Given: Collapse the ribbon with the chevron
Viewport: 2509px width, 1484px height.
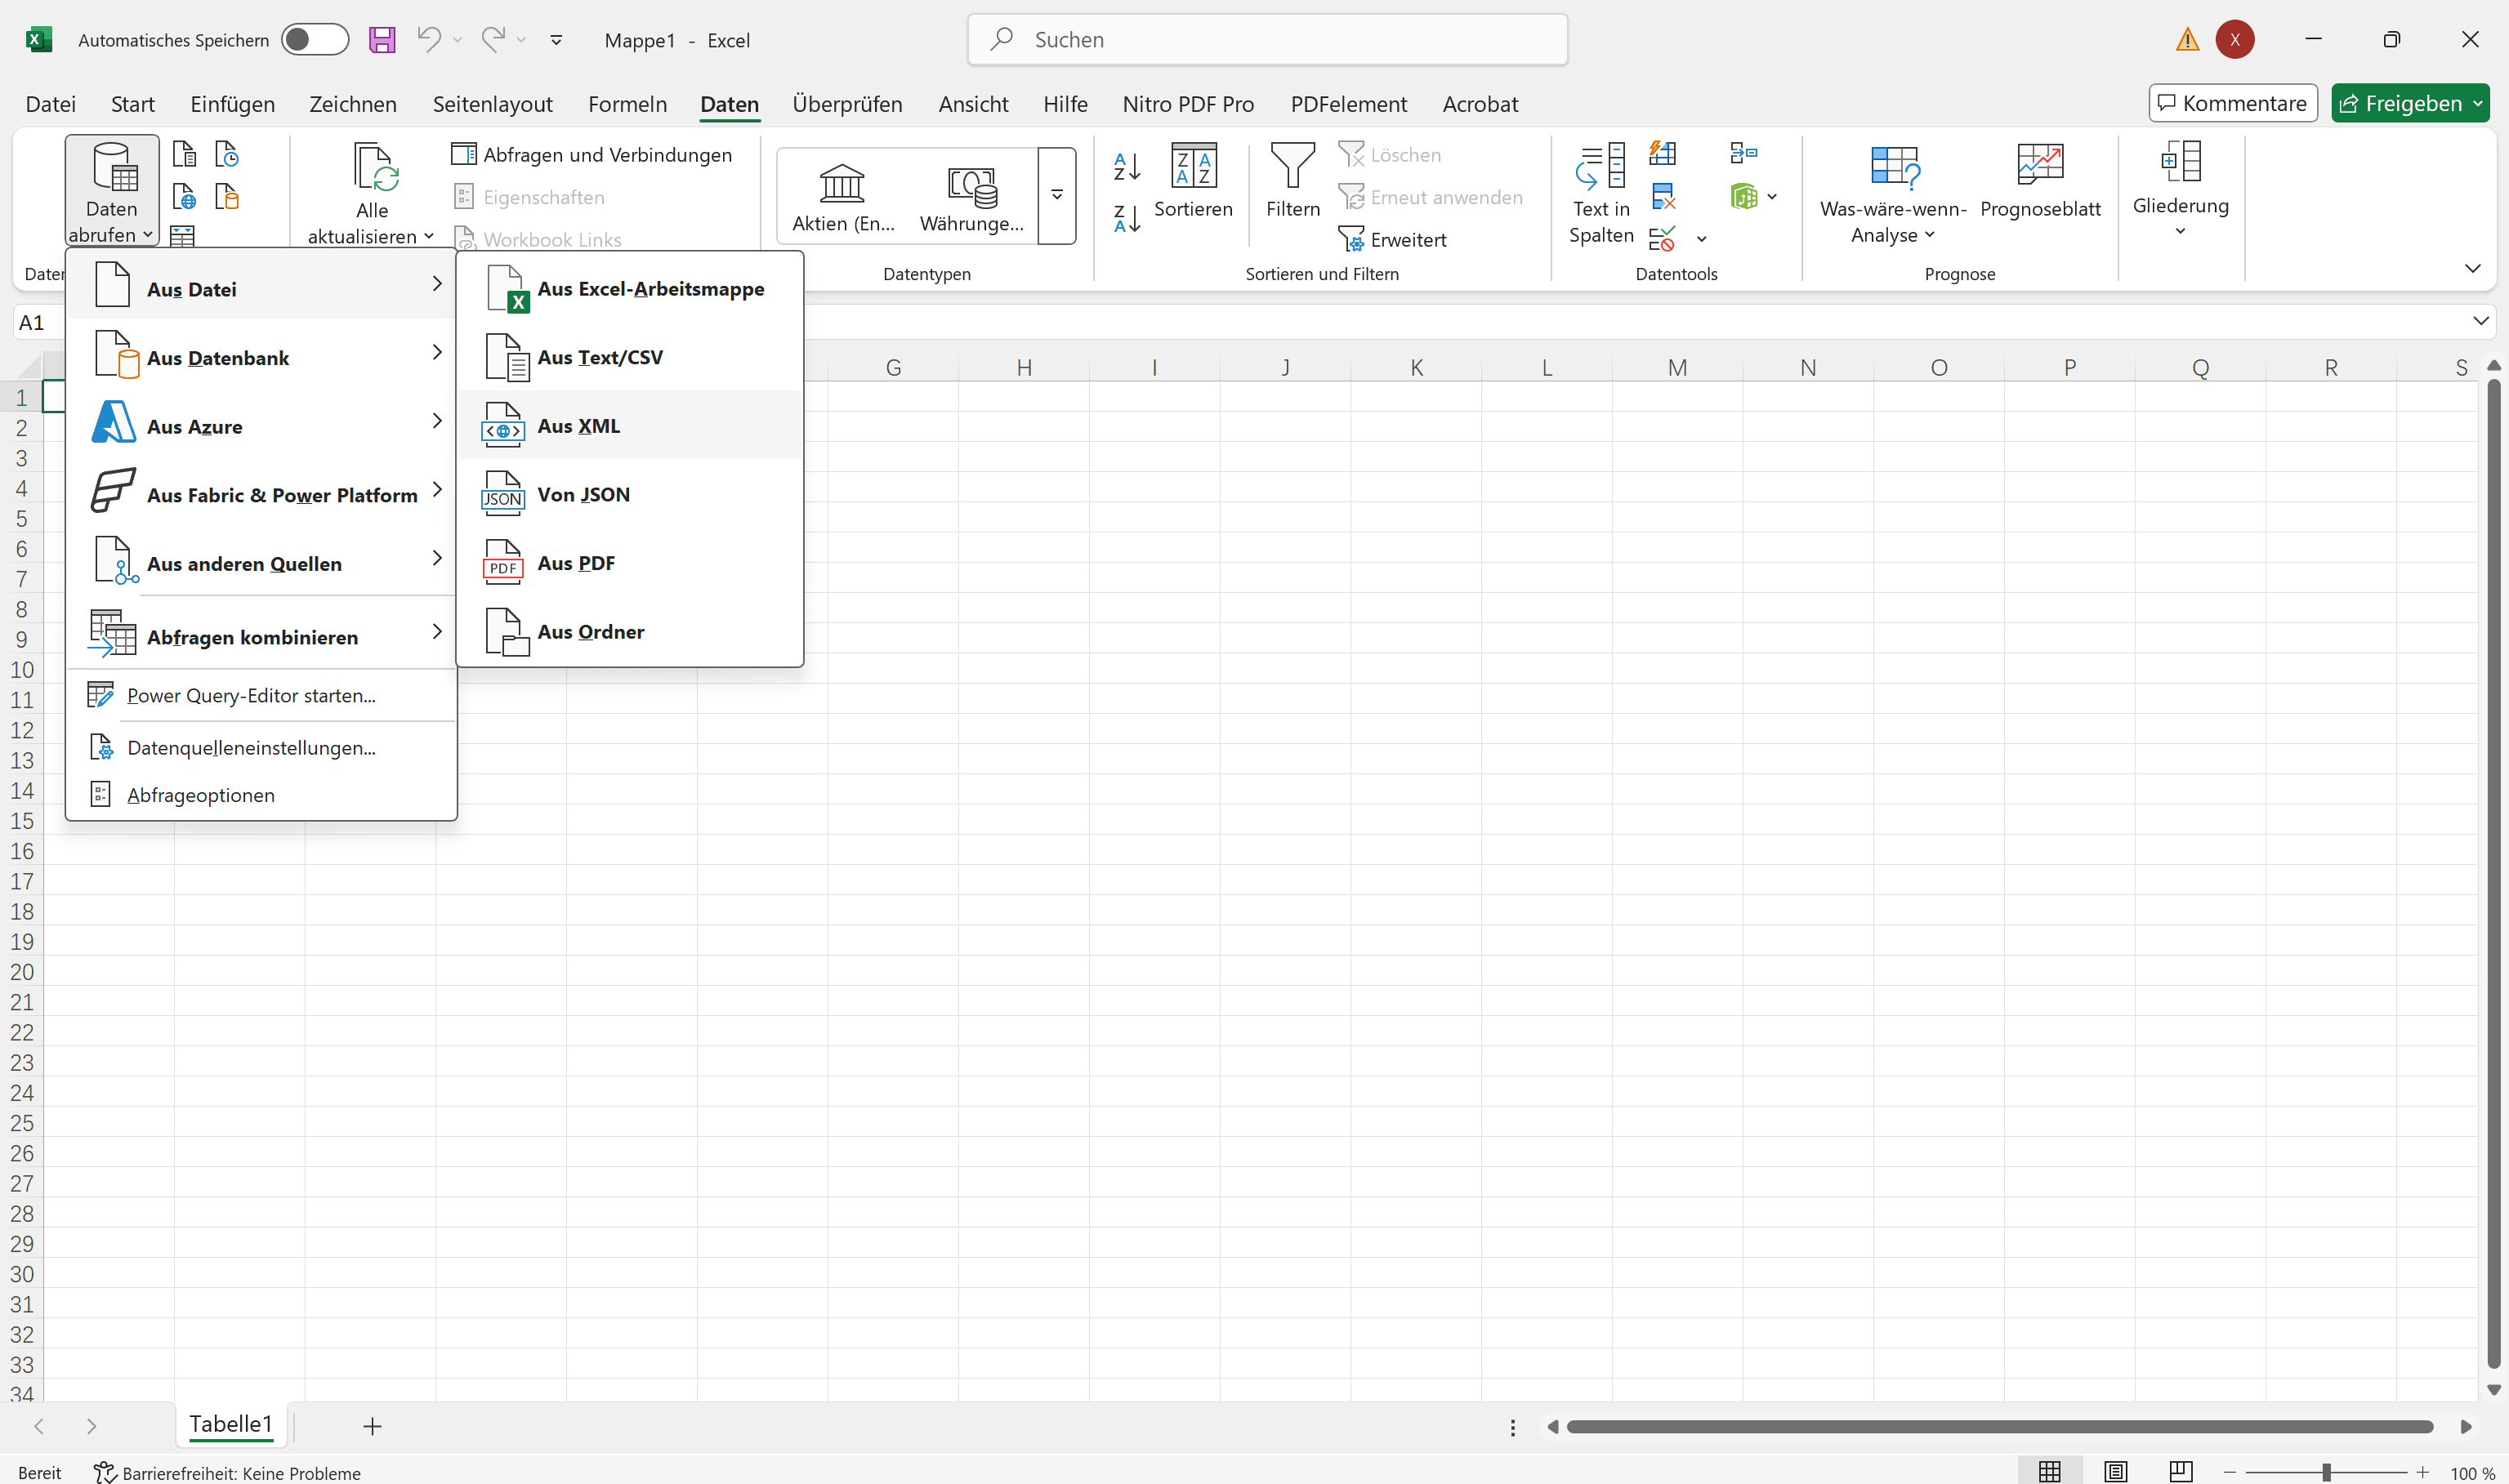Looking at the screenshot, I should [2472, 268].
